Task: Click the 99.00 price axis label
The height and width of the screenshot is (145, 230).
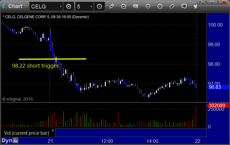Action: click(x=214, y=44)
